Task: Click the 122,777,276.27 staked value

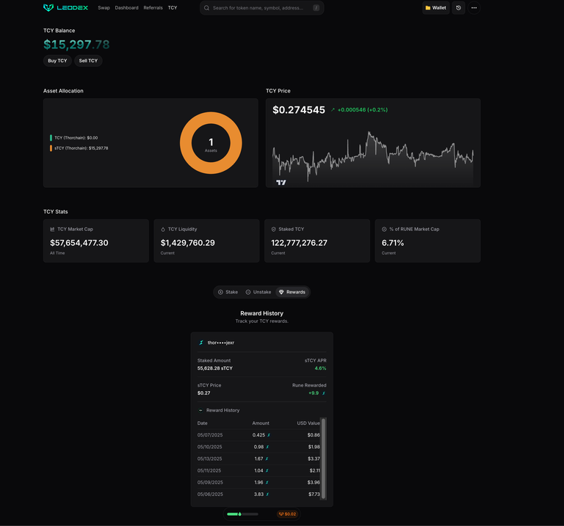Action: 300,243
